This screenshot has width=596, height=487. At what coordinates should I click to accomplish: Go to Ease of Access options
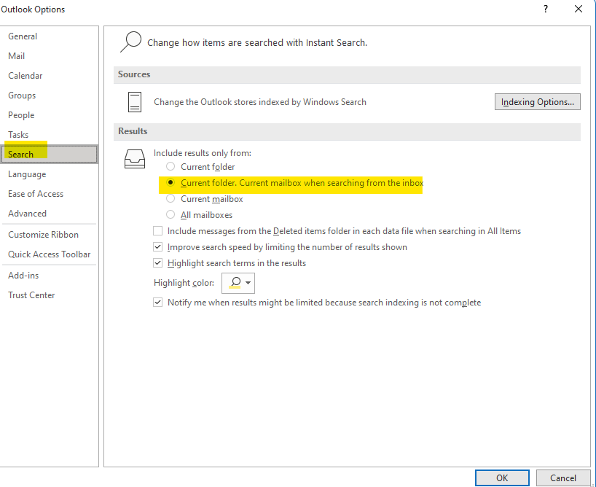coord(36,194)
